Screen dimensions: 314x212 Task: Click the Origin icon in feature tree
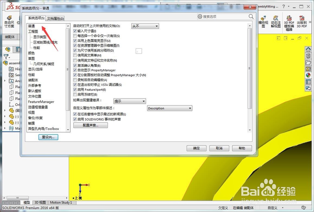pos(11,105)
